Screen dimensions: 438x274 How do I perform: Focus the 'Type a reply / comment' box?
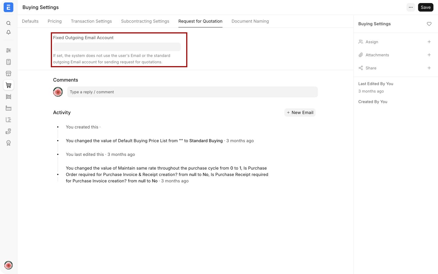coord(193,92)
